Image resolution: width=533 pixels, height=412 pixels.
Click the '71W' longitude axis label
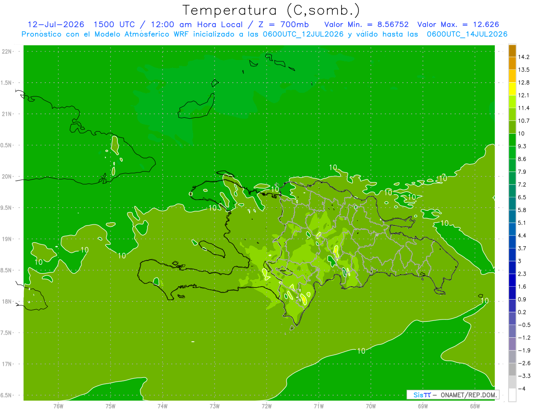pyautogui.click(x=318, y=406)
